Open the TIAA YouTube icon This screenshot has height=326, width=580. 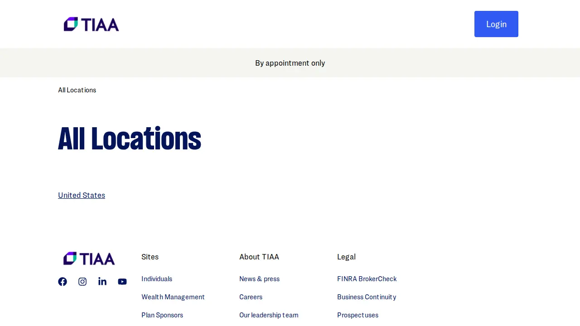122,282
